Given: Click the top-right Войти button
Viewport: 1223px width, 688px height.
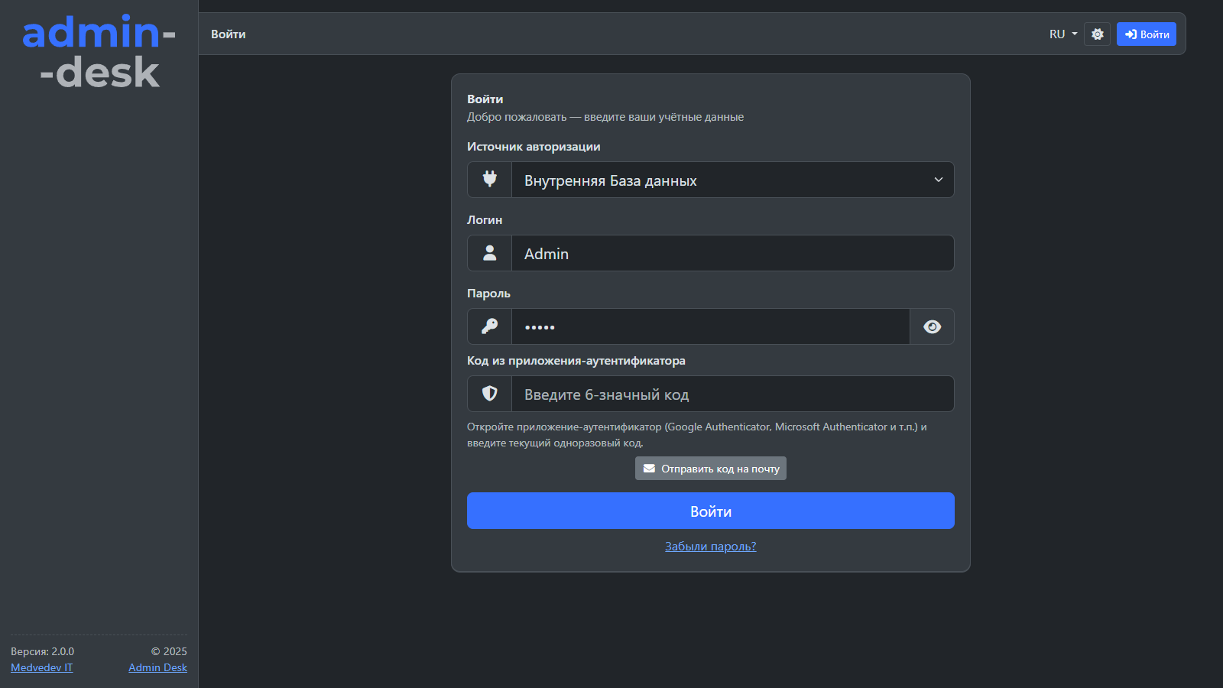Looking at the screenshot, I should (1146, 34).
